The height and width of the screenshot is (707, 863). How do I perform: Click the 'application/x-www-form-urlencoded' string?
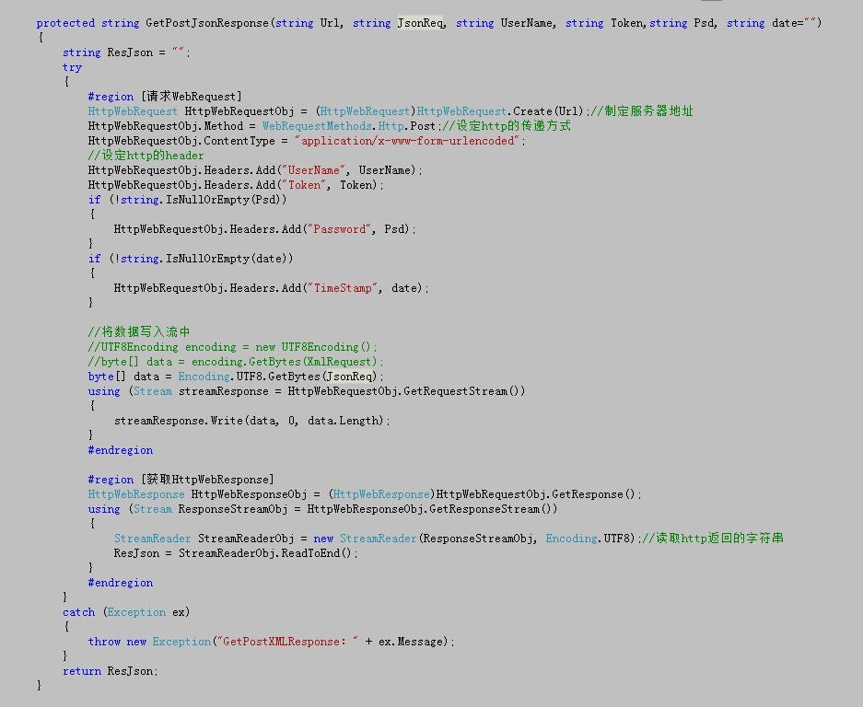(407, 141)
